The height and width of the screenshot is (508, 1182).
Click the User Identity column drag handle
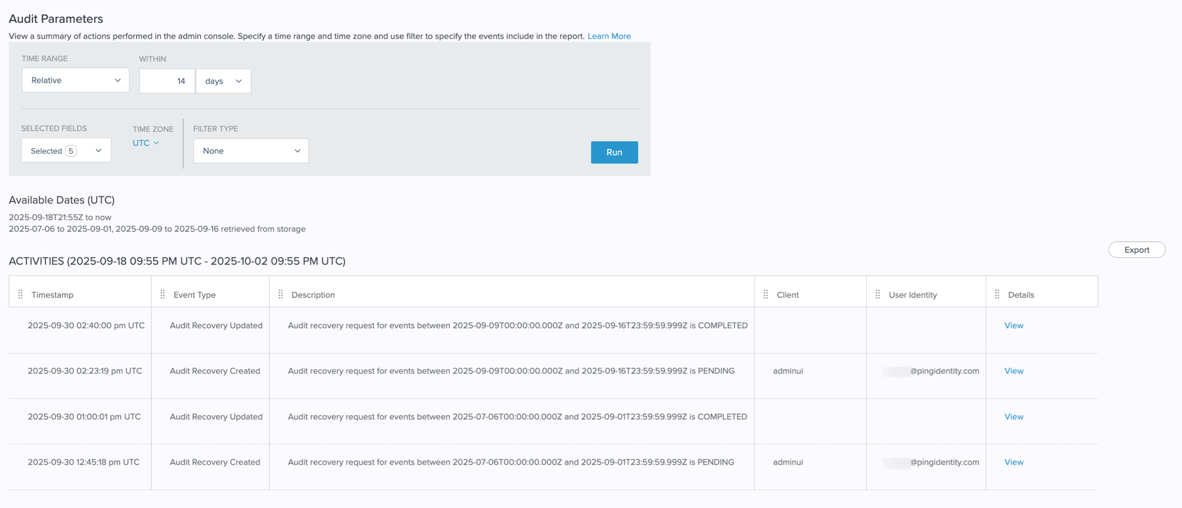[878, 295]
